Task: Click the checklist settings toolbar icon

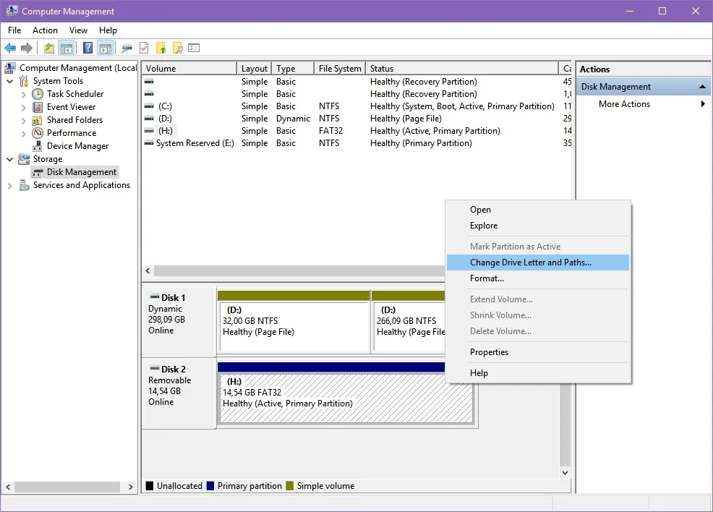Action: [195, 48]
